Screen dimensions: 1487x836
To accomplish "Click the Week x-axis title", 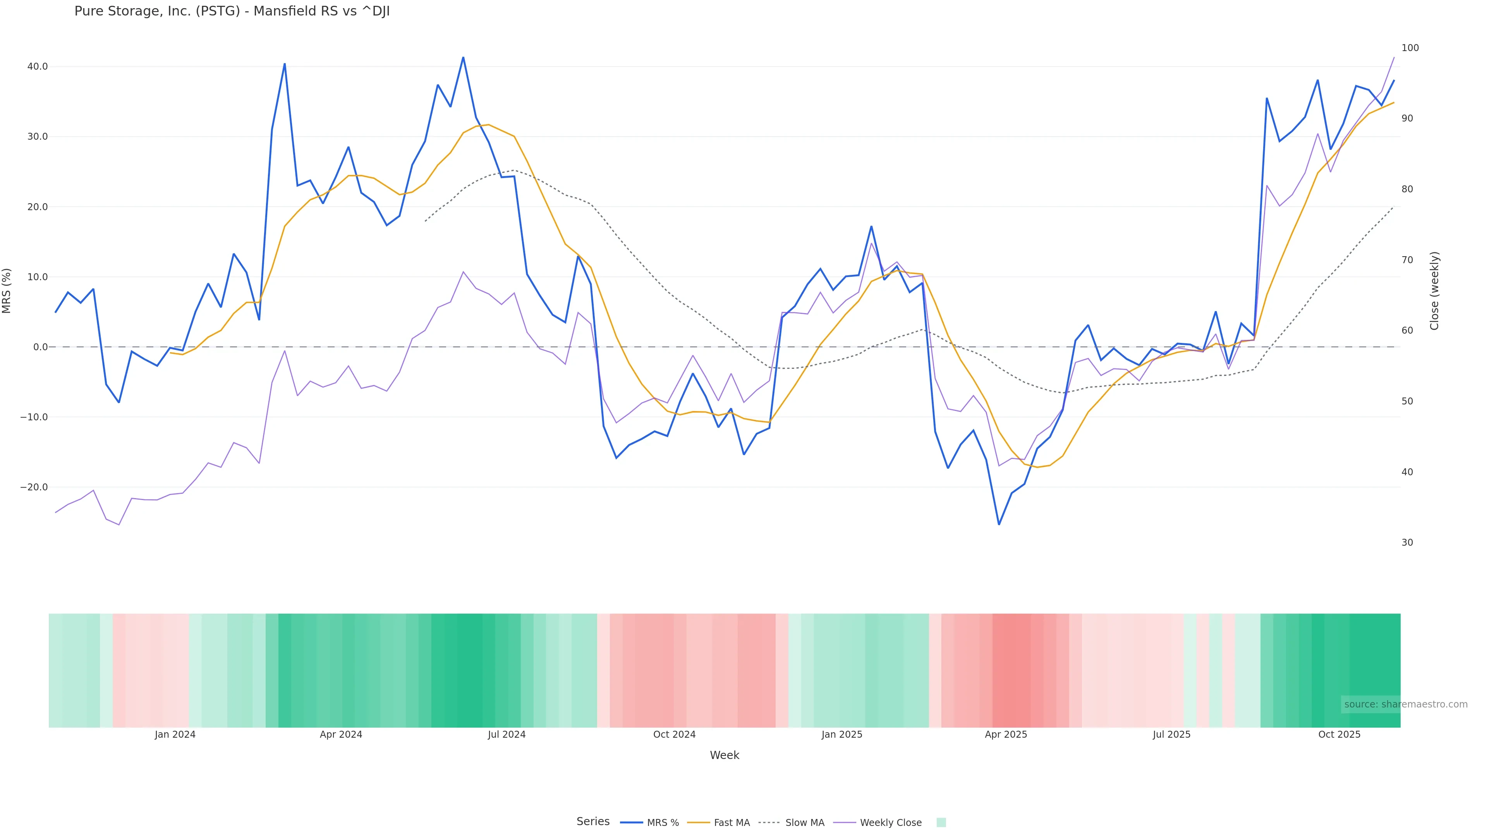I will click(725, 756).
